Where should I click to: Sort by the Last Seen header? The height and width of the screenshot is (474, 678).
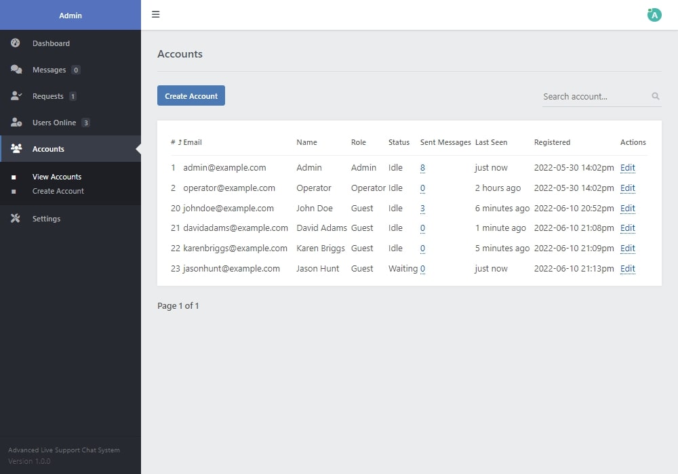(491, 142)
